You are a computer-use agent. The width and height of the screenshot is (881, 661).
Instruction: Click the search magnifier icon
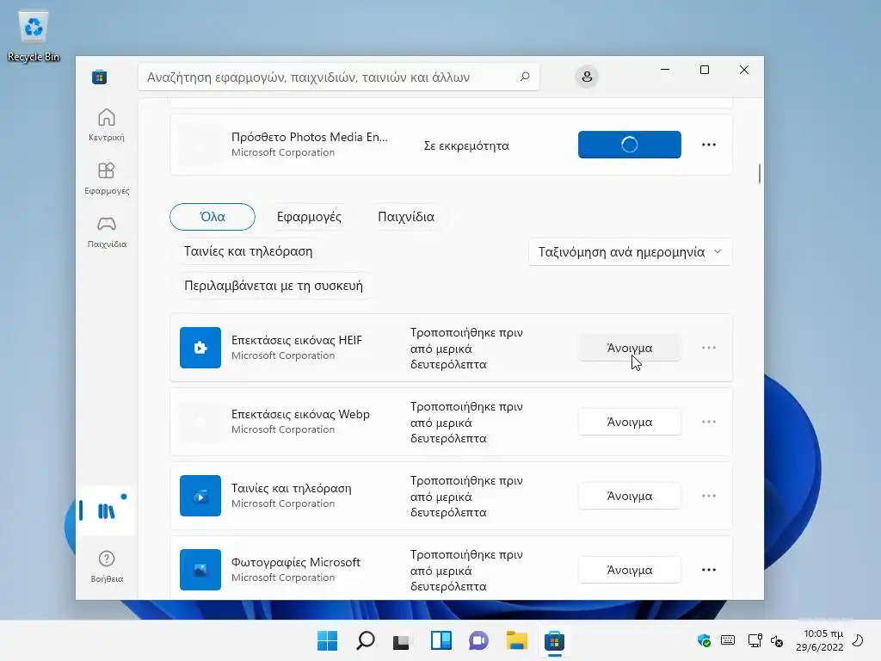[525, 77]
